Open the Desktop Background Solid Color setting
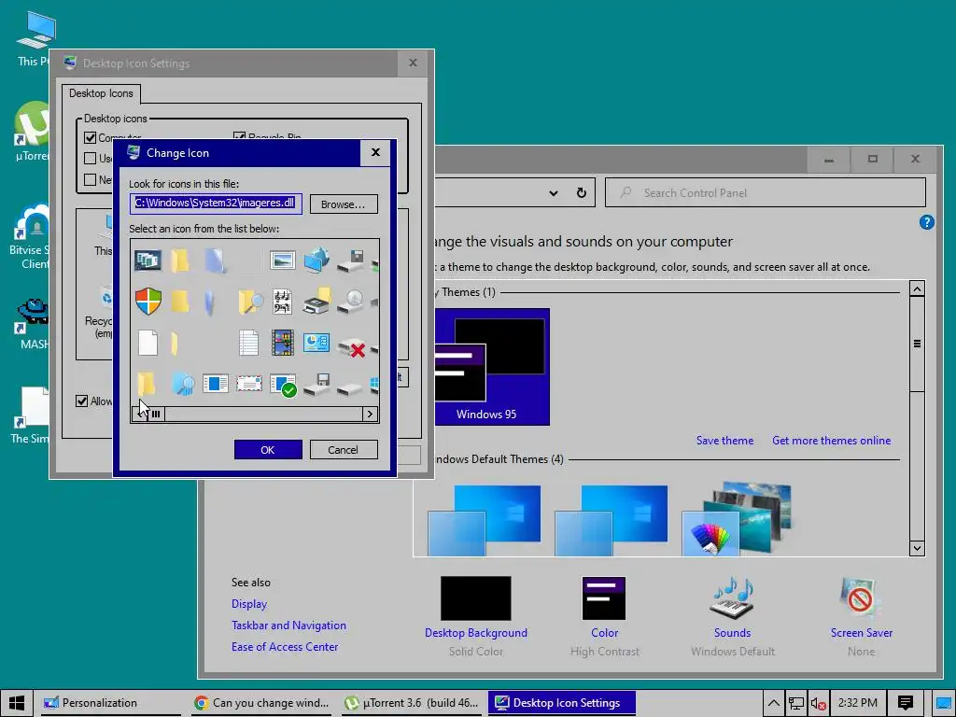Viewport: 956px width, 717px height. point(476,616)
